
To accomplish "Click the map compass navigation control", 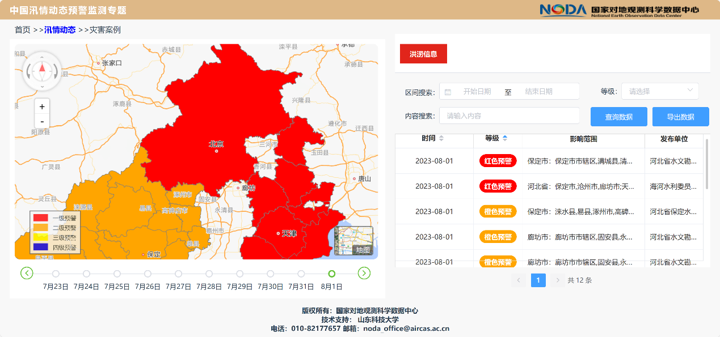I will click(42, 71).
